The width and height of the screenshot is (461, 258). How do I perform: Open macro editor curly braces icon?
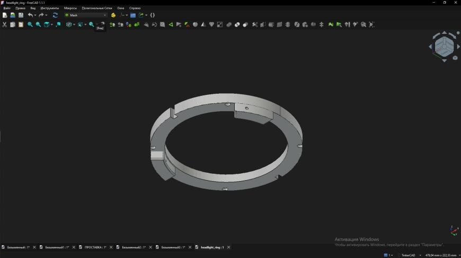pos(152,15)
